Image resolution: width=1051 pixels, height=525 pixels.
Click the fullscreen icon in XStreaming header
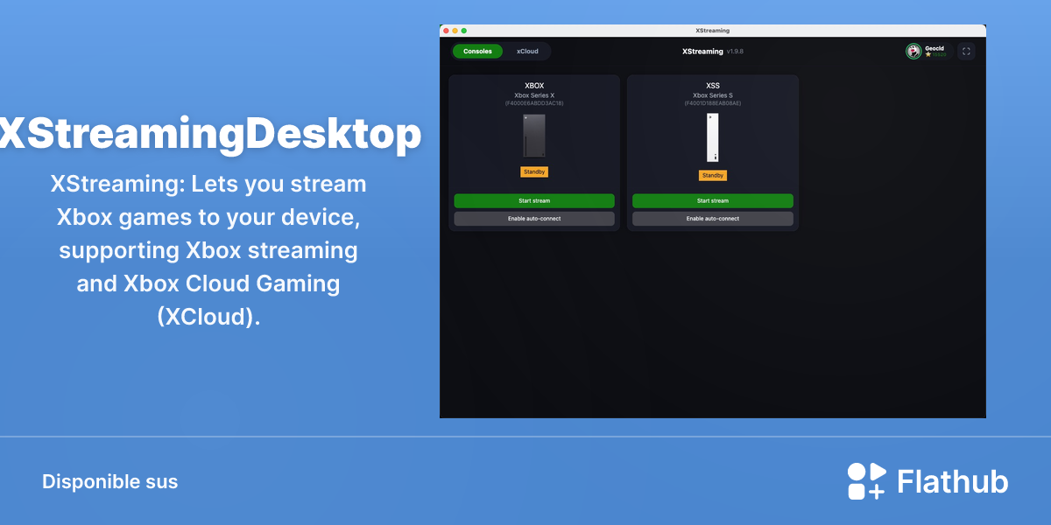point(966,52)
